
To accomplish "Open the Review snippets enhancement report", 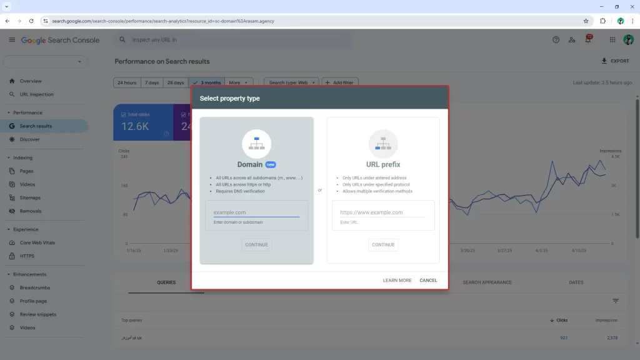I will coord(38,314).
